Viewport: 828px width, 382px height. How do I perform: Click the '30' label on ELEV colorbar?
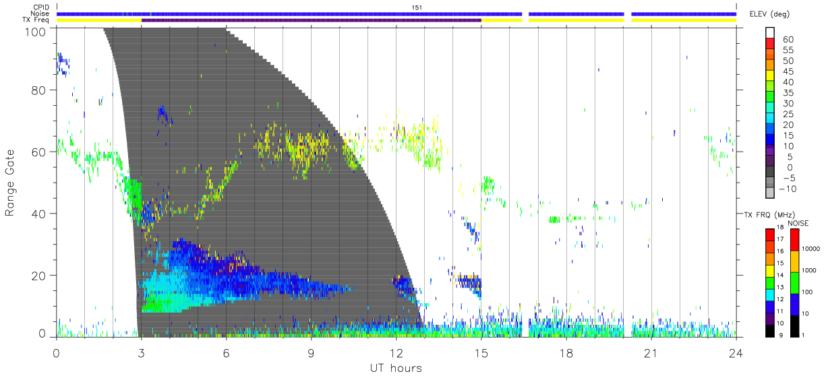(x=788, y=104)
